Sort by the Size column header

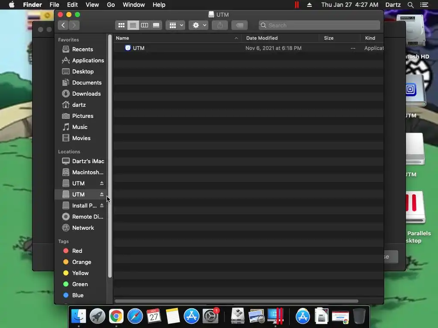[339, 38]
